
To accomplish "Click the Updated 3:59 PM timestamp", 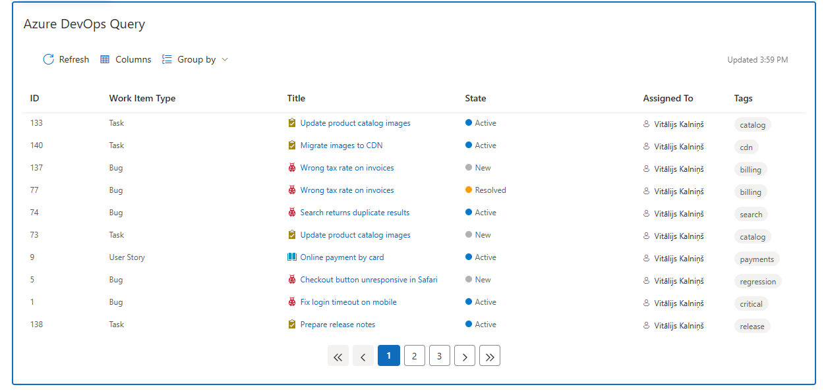I will pyautogui.click(x=757, y=60).
